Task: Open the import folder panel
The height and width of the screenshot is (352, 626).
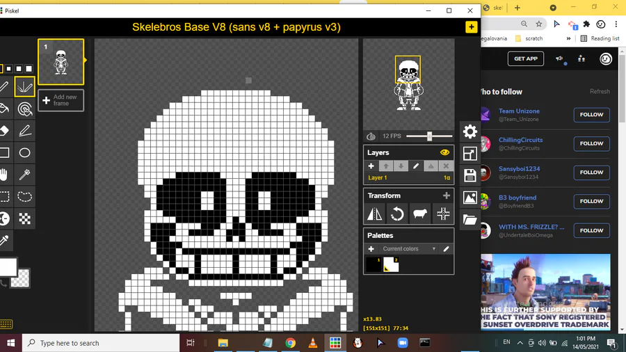Action: click(470, 219)
